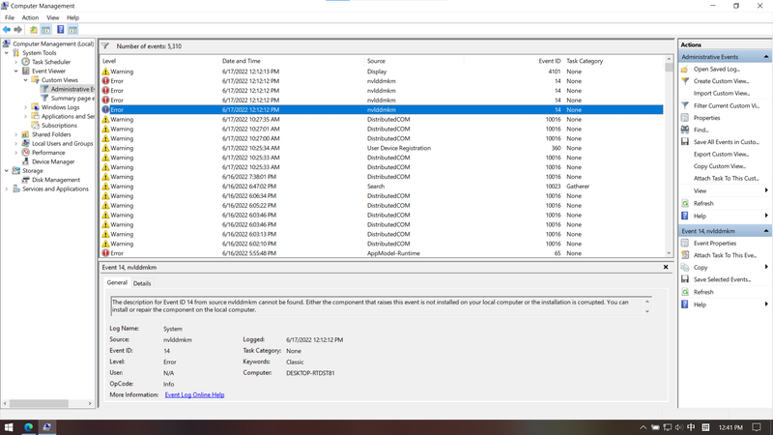Screen dimensions: 773x435
Task: Open Device Manager from the tree
Action: [x=53, y=161]
